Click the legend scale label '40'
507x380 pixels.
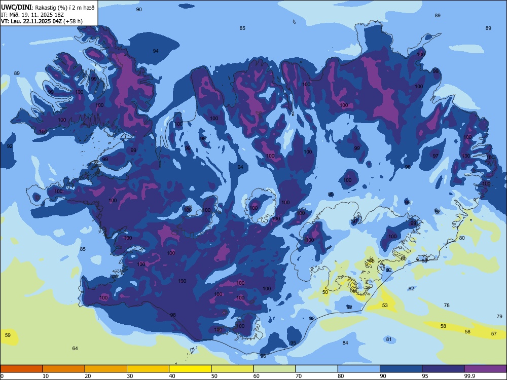pyautogui.click(x=172, y=376)
